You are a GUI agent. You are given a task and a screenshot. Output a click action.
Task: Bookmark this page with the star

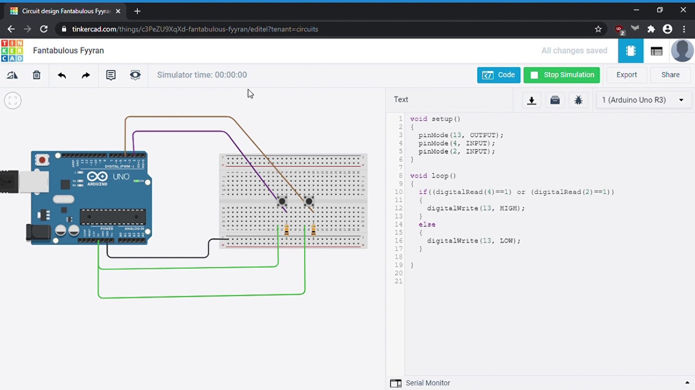[x=598, y=29]
